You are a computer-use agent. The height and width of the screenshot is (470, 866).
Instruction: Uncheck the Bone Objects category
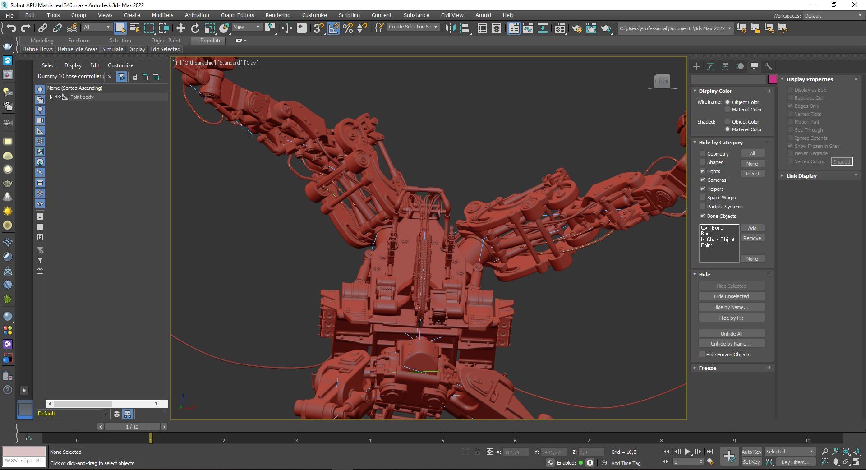(702, 216)
